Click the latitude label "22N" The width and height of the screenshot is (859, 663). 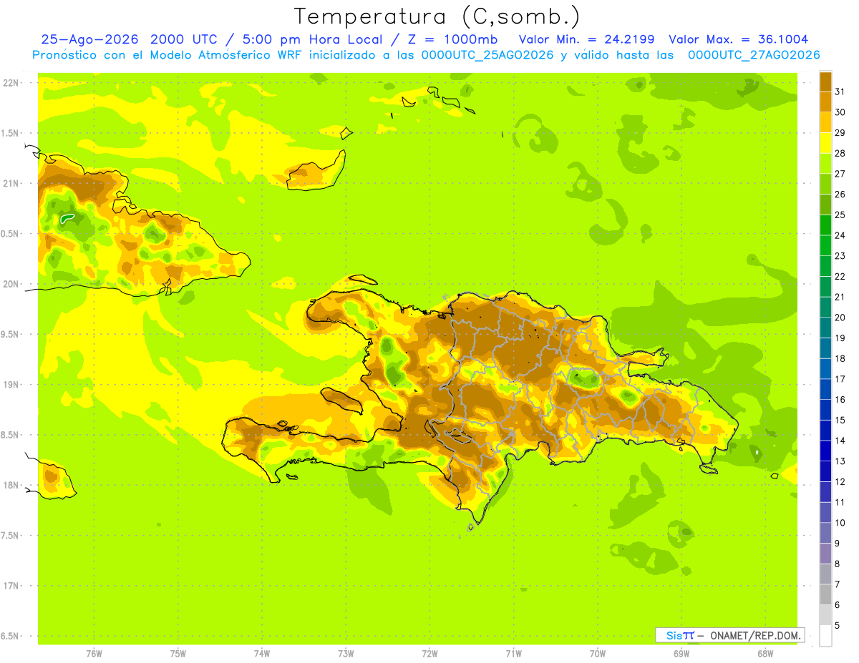[x=12, y=82]
